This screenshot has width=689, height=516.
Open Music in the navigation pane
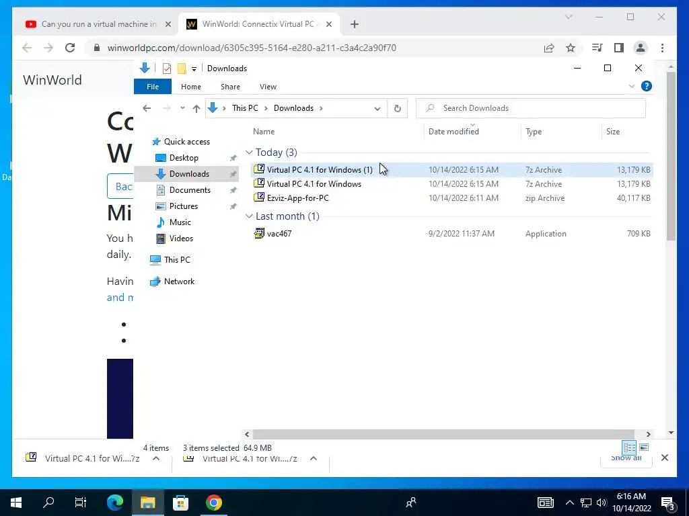[x=180, y=222]
